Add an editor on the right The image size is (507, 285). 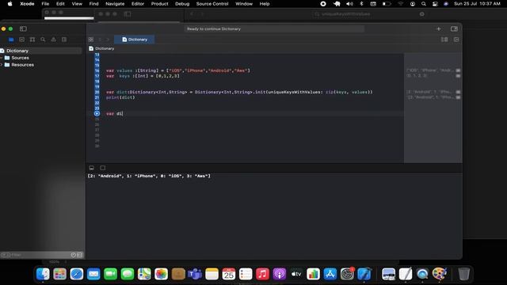tap(456, 40)
